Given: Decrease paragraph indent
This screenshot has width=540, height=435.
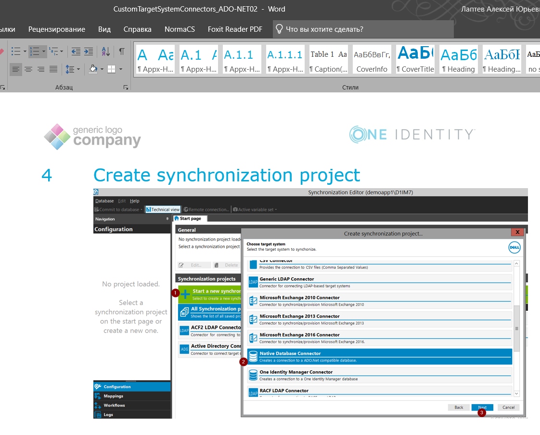Looking at the screenshot, I should [76, 51].
